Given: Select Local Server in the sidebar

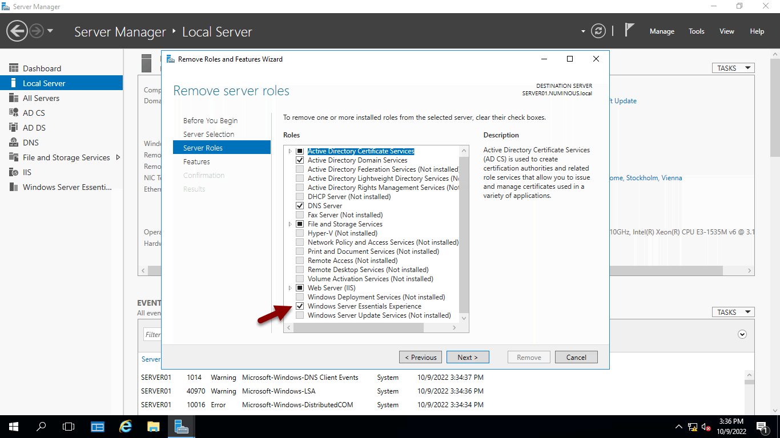Looking at the screenshot, I should coord(61,83).
